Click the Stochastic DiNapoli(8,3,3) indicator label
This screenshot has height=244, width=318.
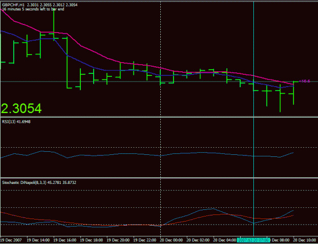point(39,183)
